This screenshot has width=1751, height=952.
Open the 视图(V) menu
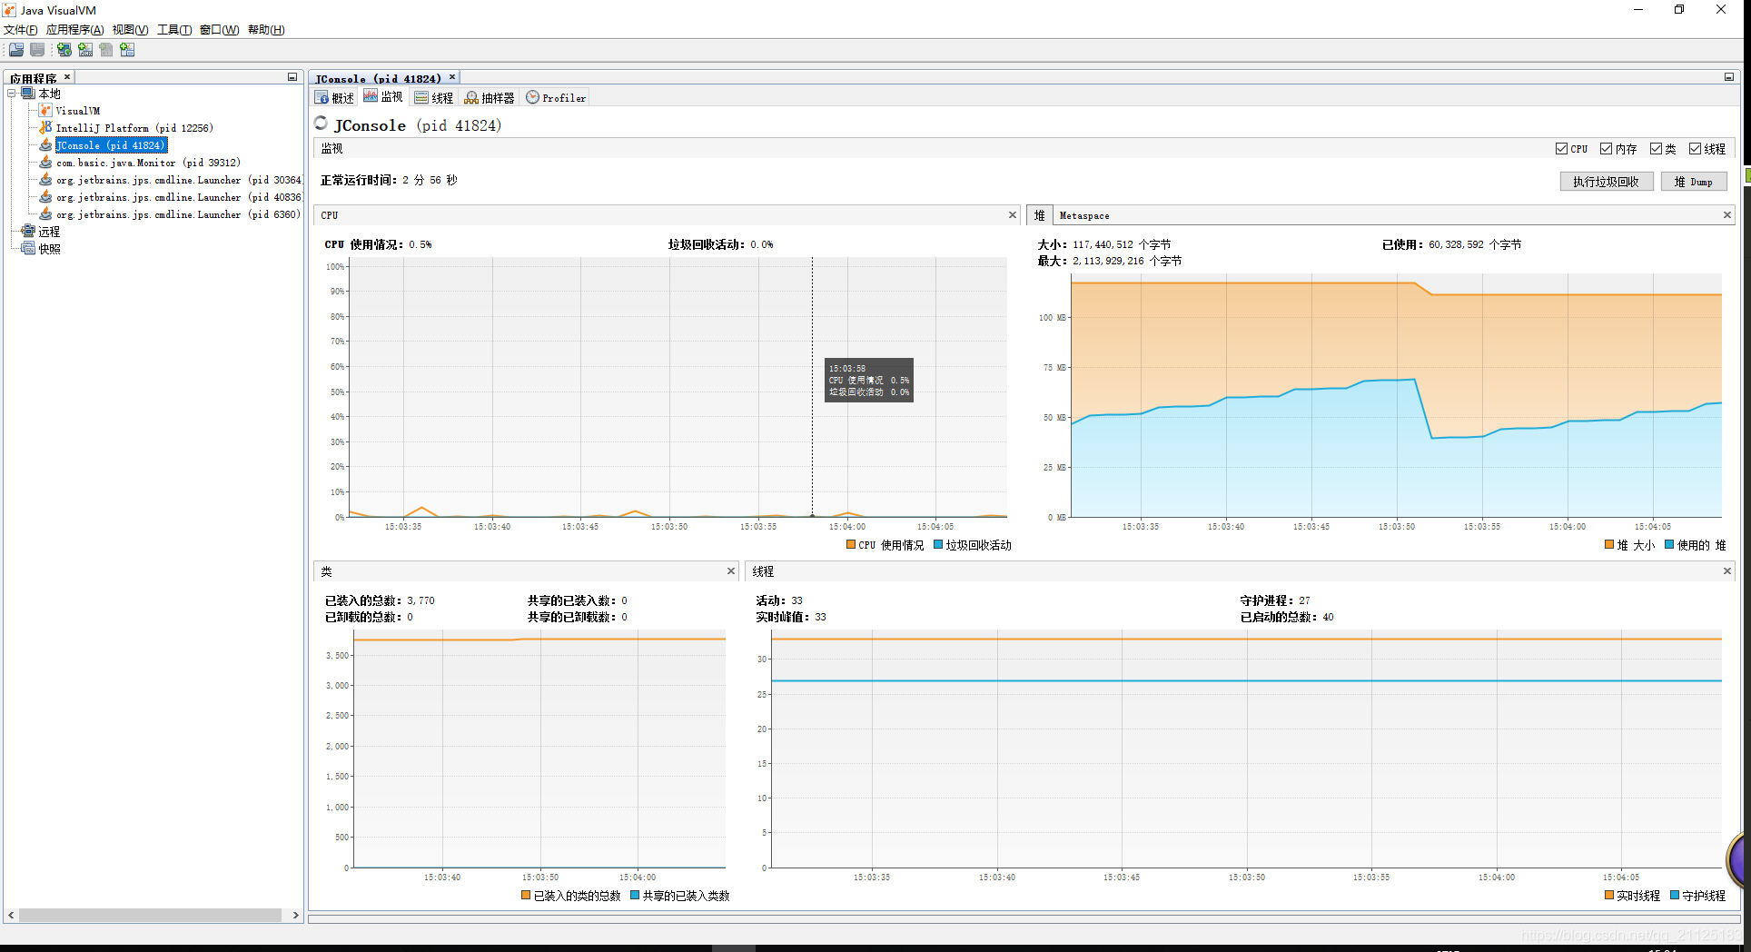click(130, 30)
